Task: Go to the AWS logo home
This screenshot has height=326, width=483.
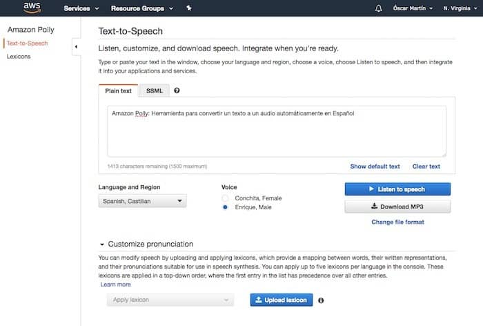Action: [32, 8]
